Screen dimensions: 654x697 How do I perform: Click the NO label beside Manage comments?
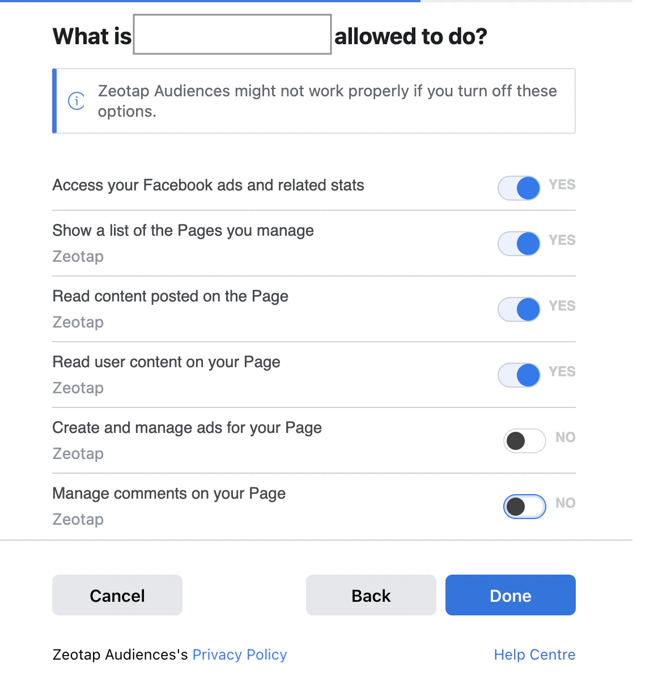tap(566, 503)
